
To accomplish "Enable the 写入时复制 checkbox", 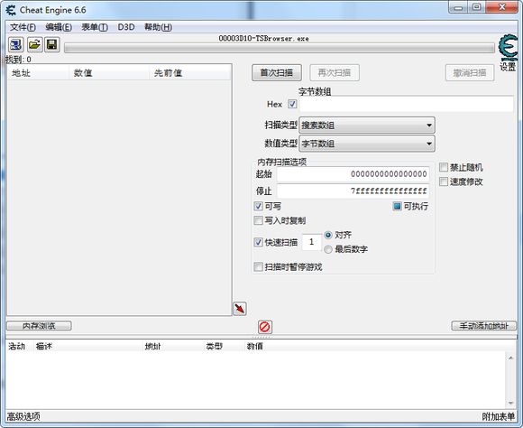I will [x=258, y=220].
